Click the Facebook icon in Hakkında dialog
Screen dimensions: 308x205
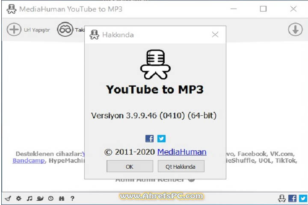149,138
